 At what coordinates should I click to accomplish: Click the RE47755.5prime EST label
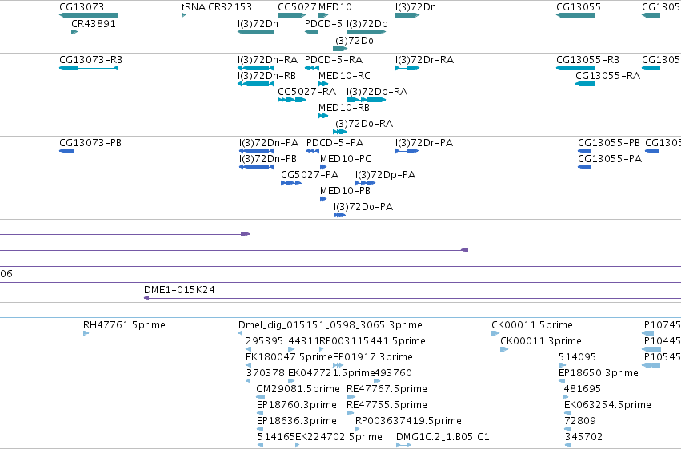tap(387, 405)
